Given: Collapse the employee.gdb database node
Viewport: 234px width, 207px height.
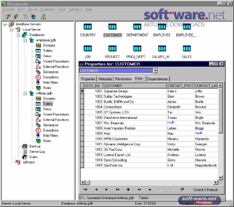Looking at the screenshot, I should coord(25,41).
